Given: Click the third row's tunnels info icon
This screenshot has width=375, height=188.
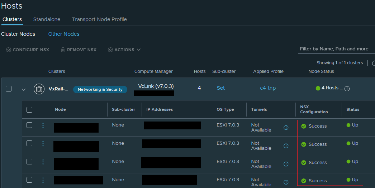Looking at the screenshot, I should 286,164.
